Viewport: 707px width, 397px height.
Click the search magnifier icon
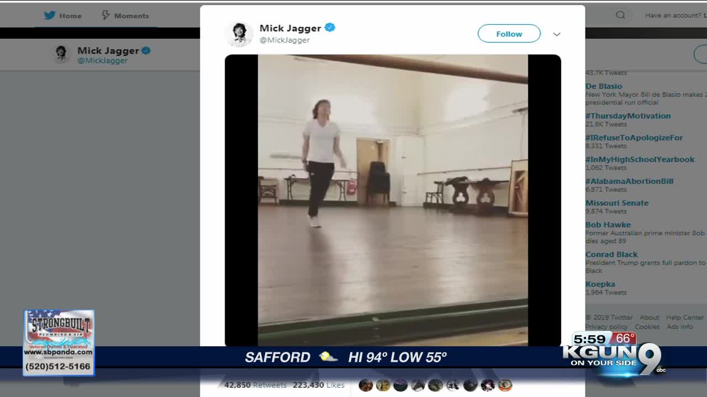[621, 15]
